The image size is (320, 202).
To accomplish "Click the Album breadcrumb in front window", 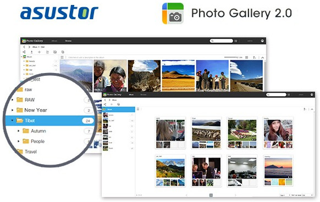I will tap(114, 100).
